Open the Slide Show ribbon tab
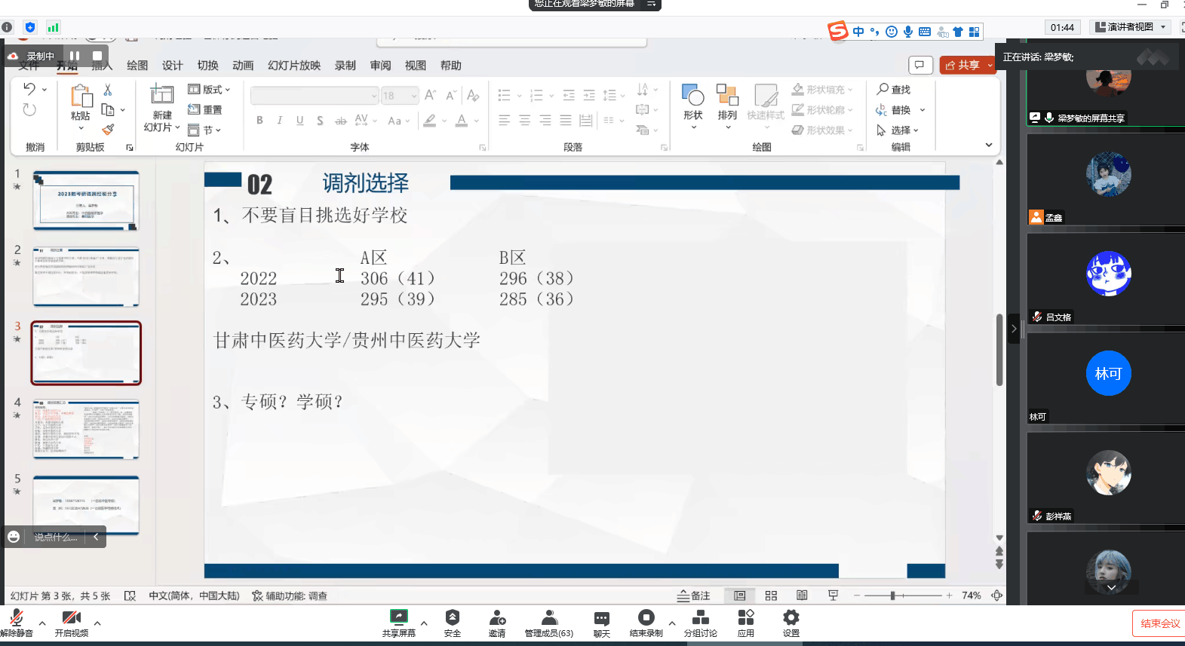This screenshot has height=646, width=1185. pyautogui.click(x=293, y=66)
